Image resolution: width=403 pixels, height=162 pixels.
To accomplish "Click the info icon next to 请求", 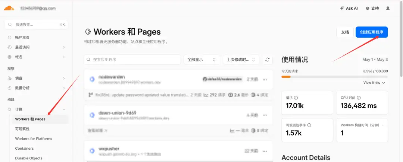I will (x=296, y=98).
